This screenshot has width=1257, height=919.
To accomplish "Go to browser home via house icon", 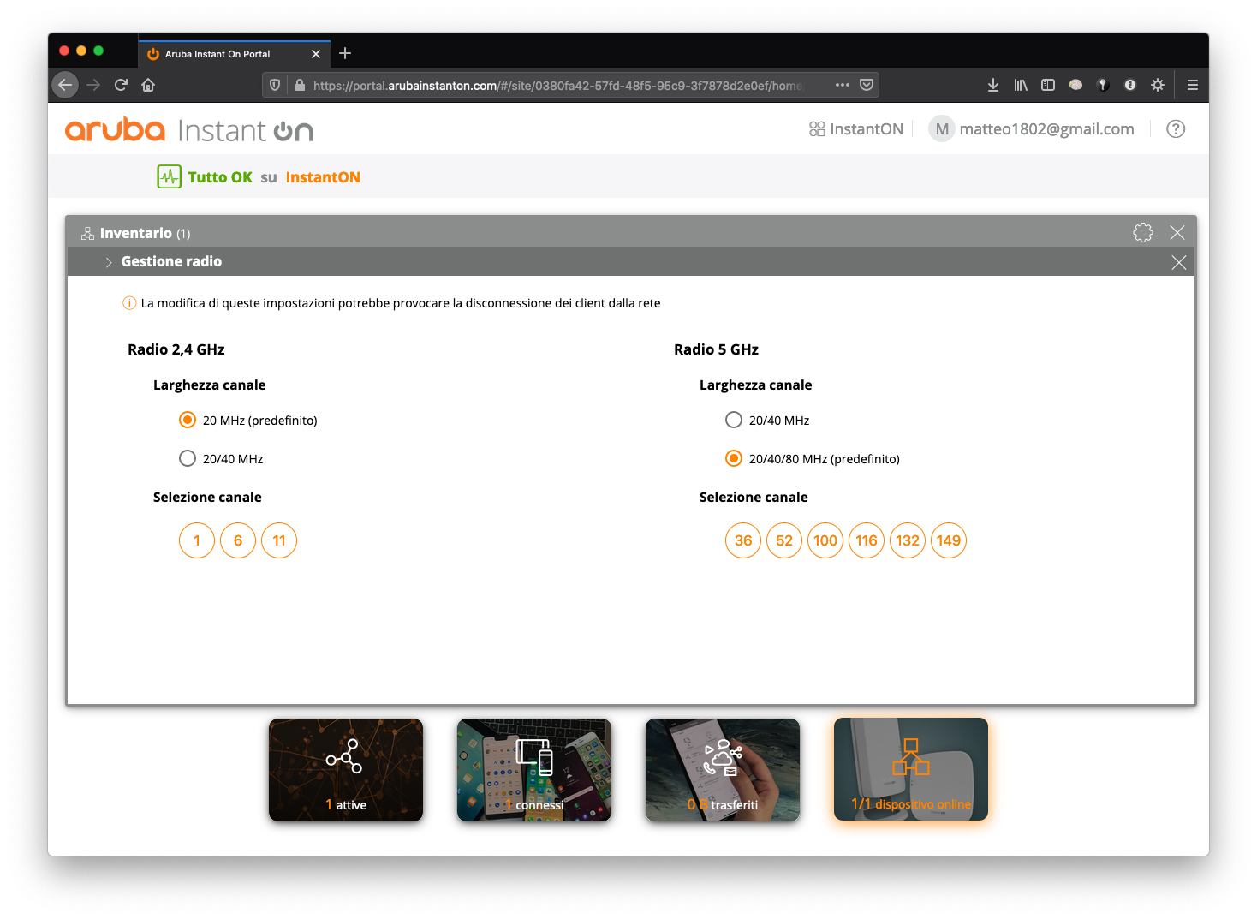I will click(148, 85).
